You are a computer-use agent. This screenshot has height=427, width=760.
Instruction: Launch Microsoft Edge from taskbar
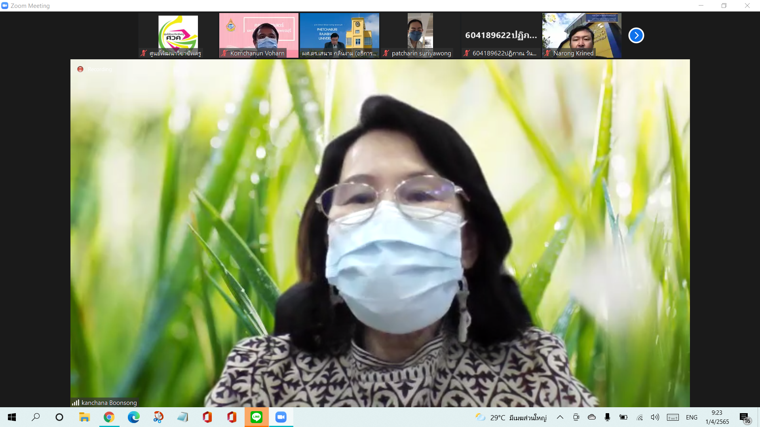click(134, 417)
